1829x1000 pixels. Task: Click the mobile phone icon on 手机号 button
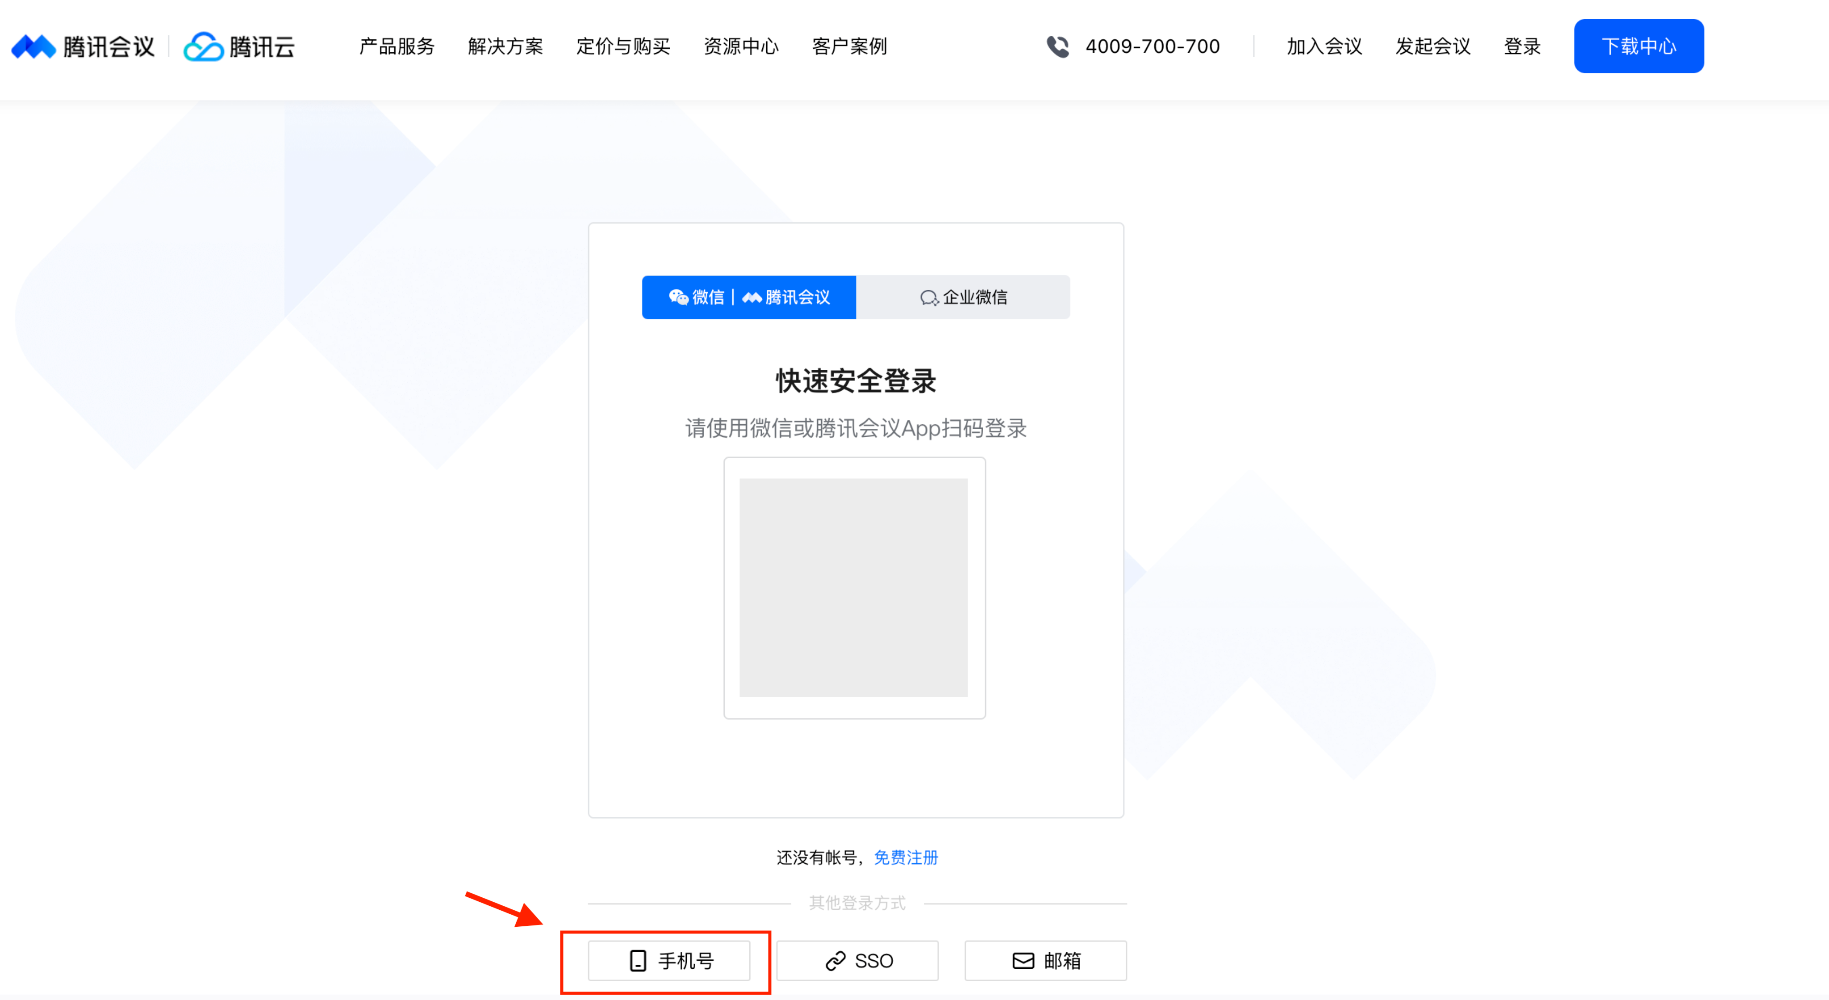(638, 961)
